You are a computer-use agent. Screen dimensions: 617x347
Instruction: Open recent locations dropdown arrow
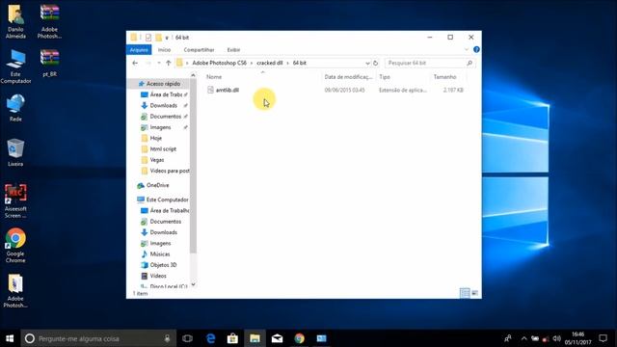[x=158, y=63]
